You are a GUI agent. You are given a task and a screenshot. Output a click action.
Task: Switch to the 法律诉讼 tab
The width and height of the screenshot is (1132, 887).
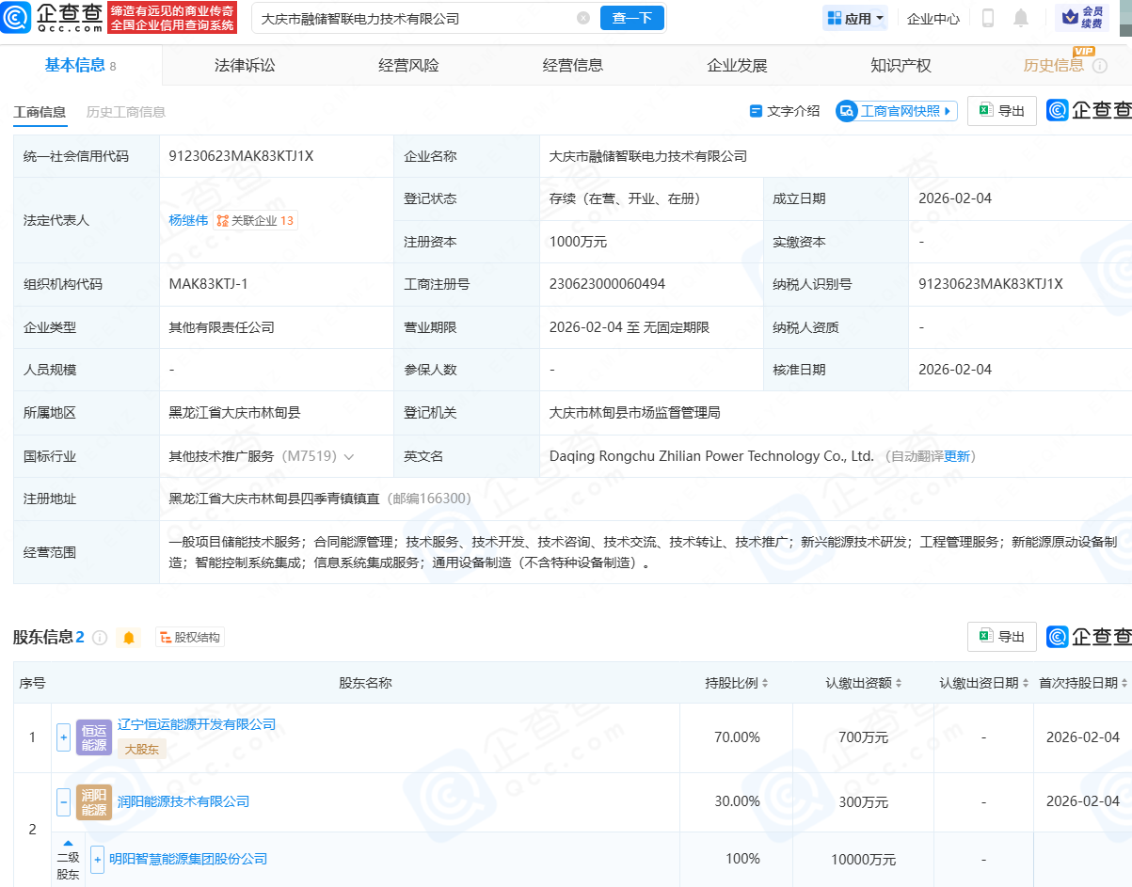245,65
